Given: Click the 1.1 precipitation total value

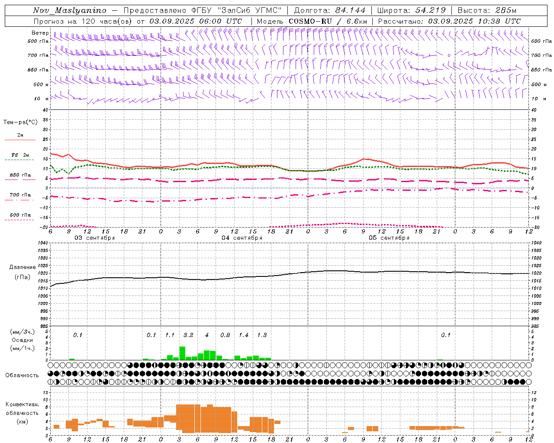Looking at the screenshot, I should pos(170,335).
